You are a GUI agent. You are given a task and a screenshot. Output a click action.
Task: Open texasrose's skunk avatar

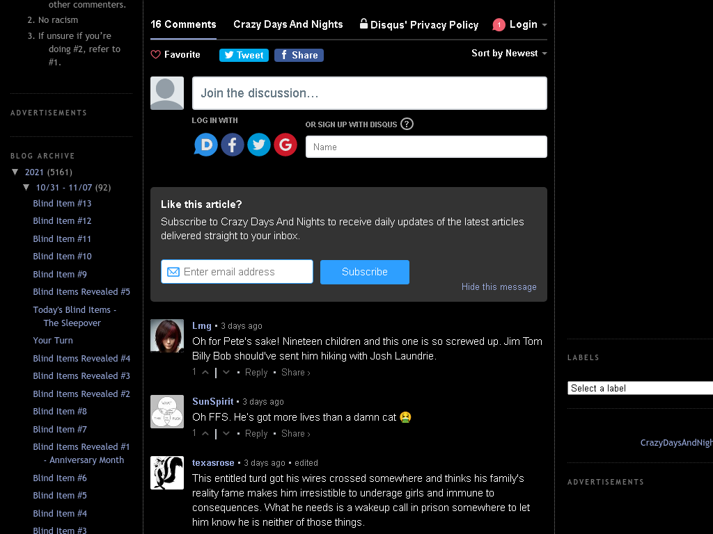click(x=167, y=473)
